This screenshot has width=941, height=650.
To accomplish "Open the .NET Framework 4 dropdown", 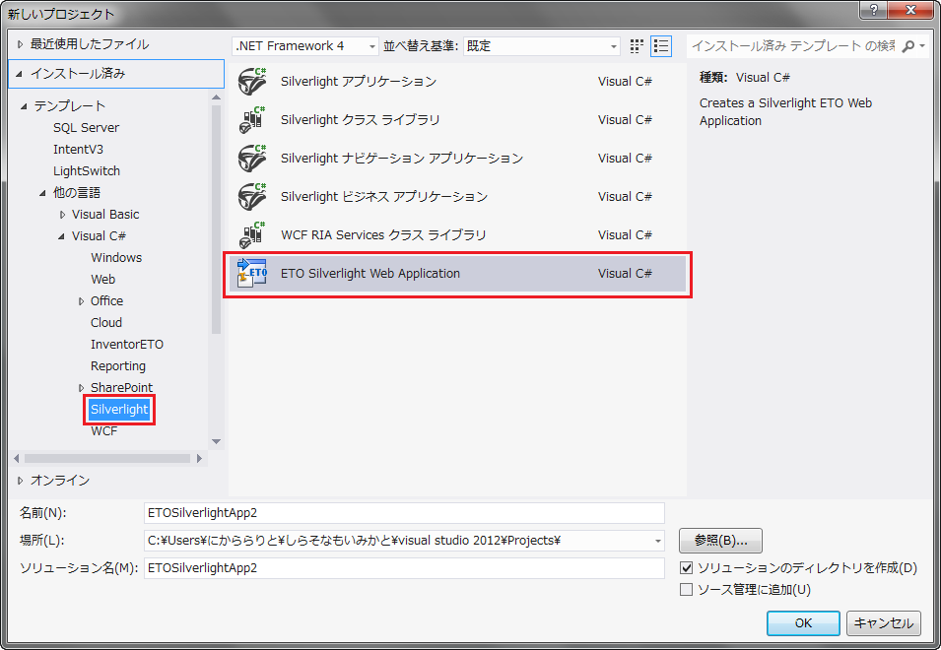I will coord(305,46).
